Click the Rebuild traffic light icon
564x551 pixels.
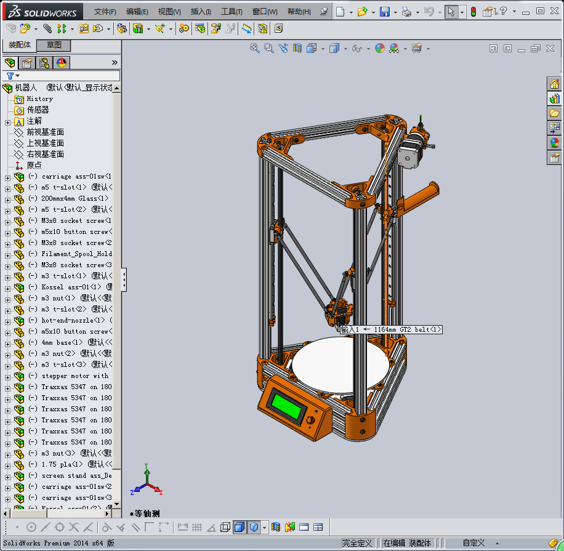coord(473,12)
